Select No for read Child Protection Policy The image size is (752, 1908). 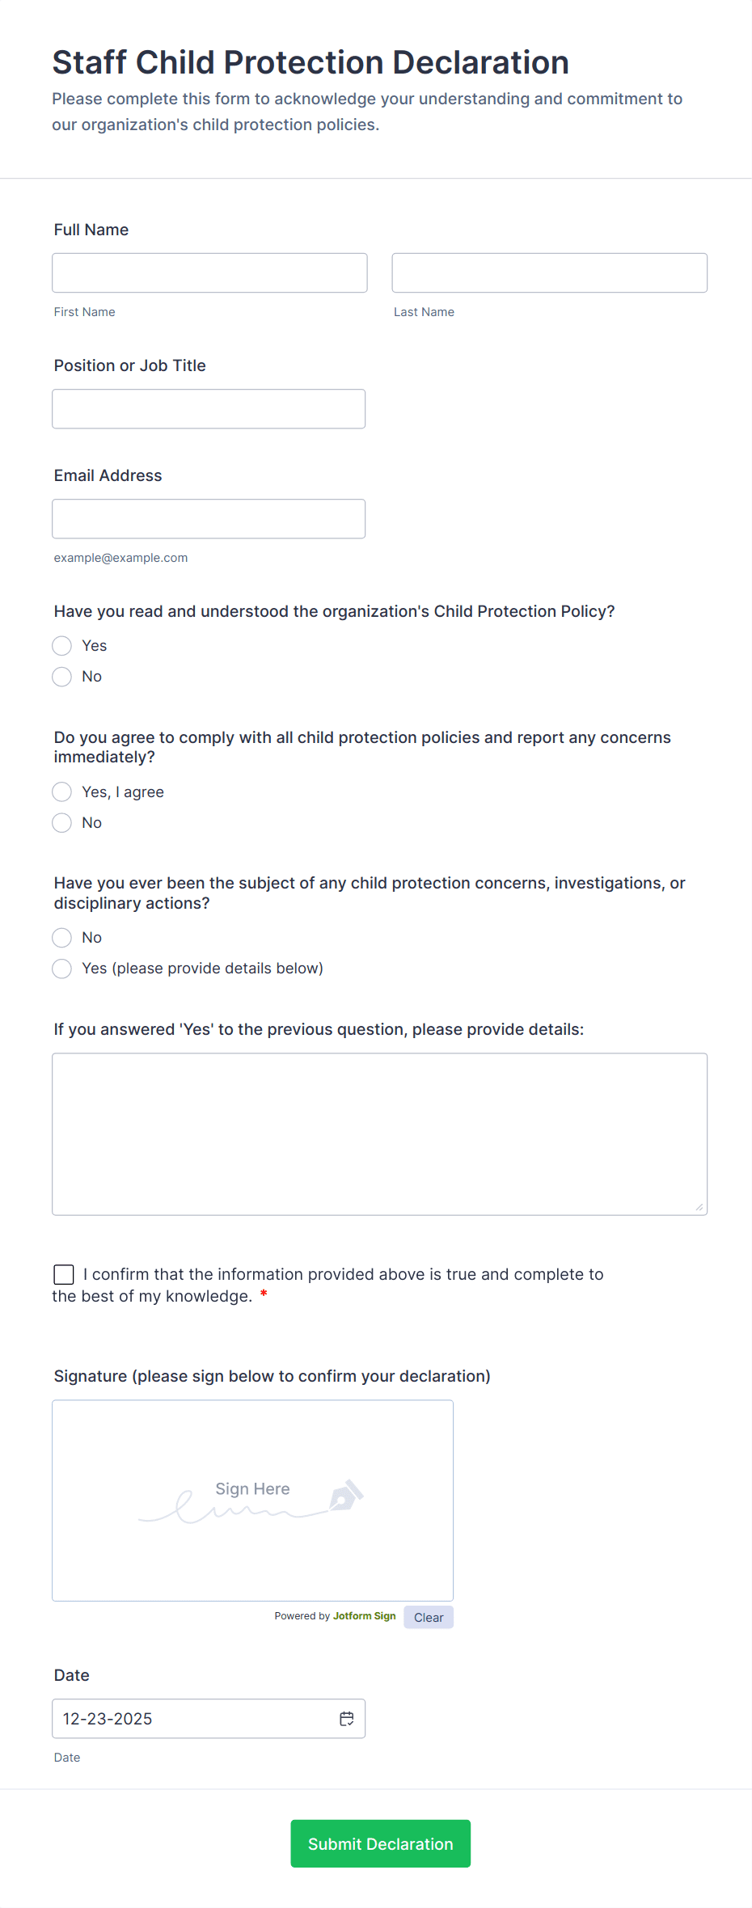pyautogui.click(x=62, y=677)
